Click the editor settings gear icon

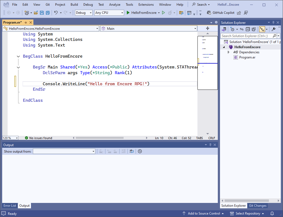[216, 22]
